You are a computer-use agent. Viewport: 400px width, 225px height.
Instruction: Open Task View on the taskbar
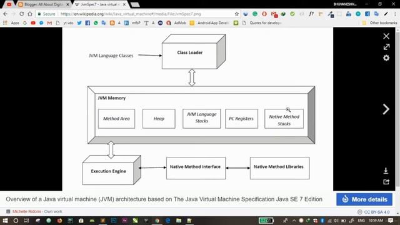tap(26, 221)
